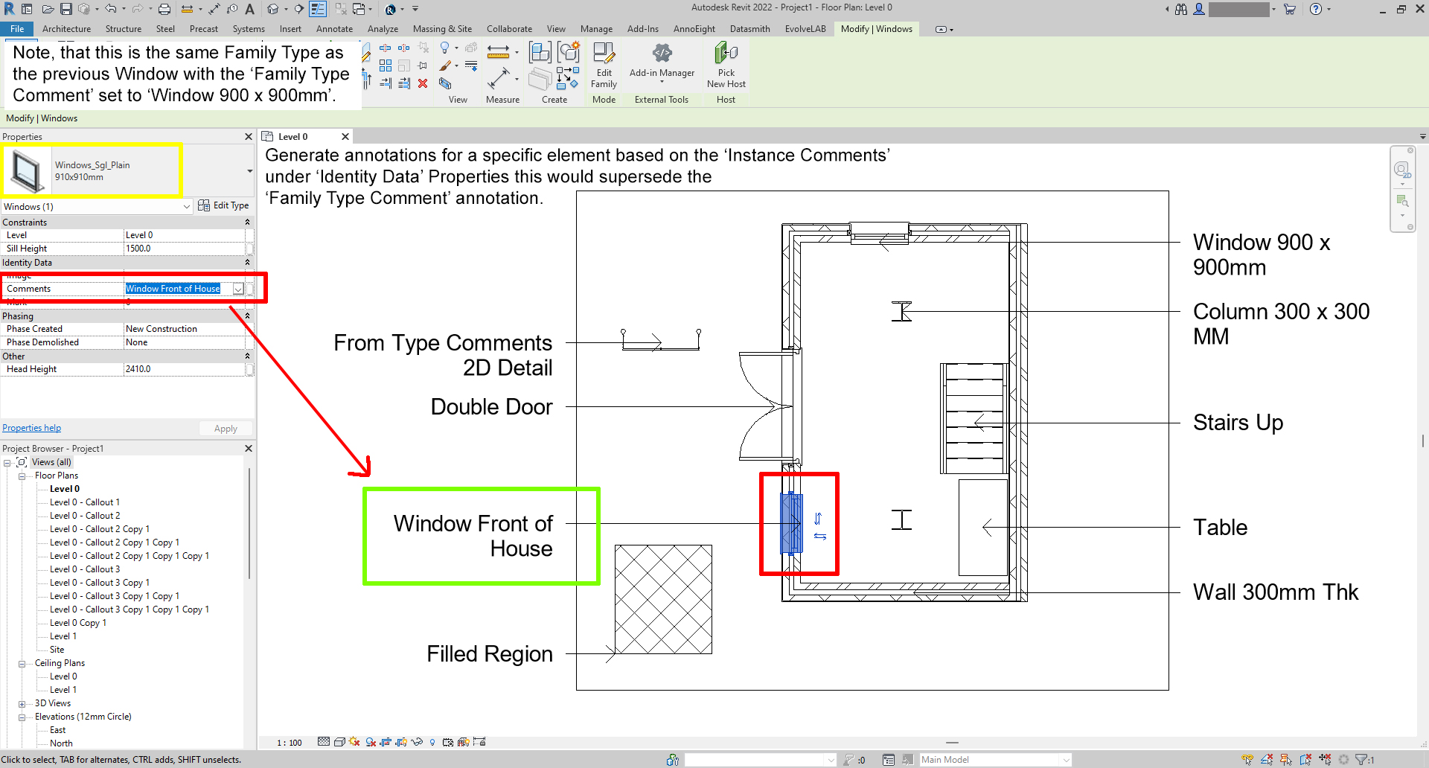
Task: Switch to the Annotate ribbon tab
Action: click(334, 29)
